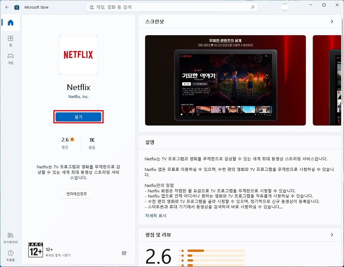This screenshot has height=267, width=344.
Task: Click 자세히 표시 to show more
Action: tap(156, 216)
